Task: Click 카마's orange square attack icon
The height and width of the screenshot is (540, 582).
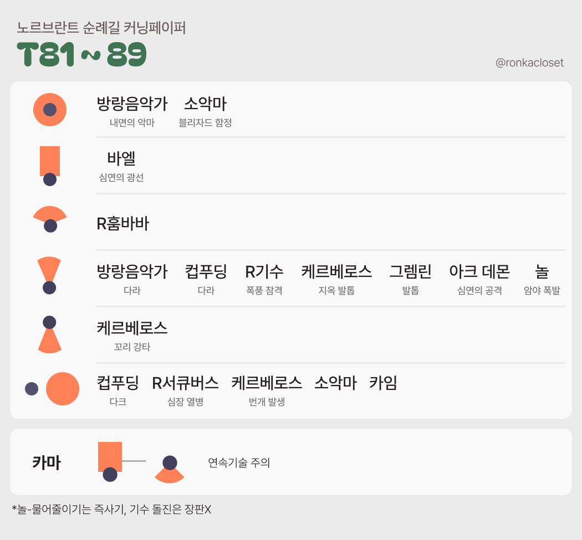Action: coord(110,456)
